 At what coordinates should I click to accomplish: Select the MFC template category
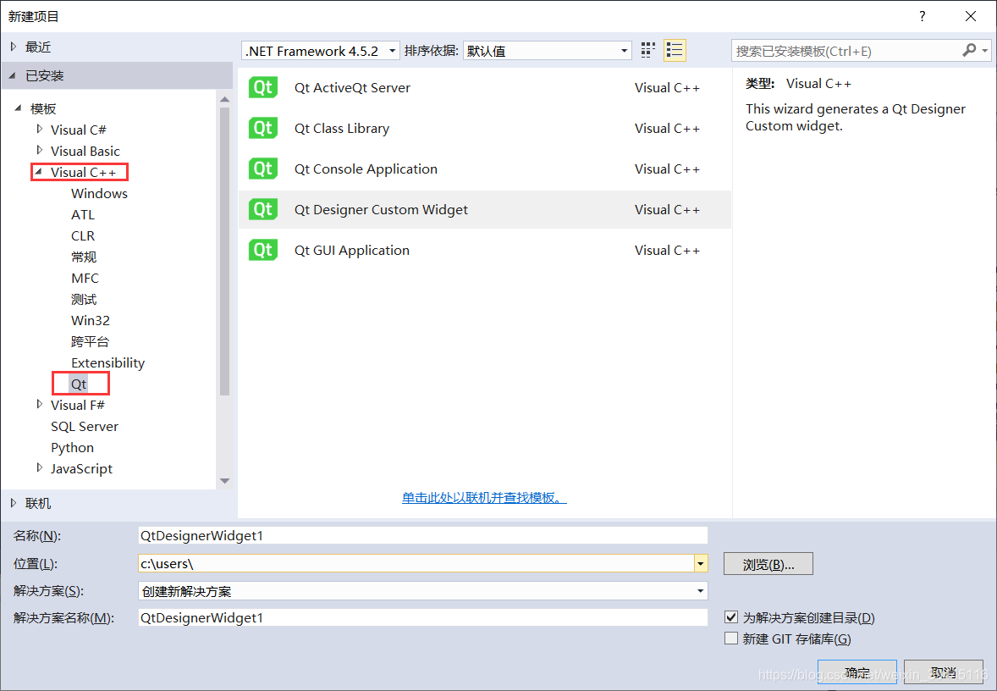click(85, 278)
